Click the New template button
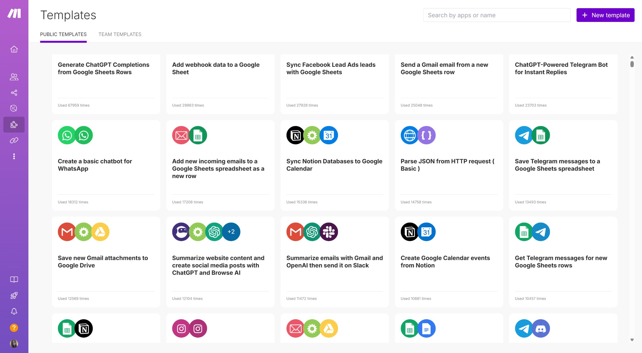This screenshot has width=642, height=353. tap(605, 15)
